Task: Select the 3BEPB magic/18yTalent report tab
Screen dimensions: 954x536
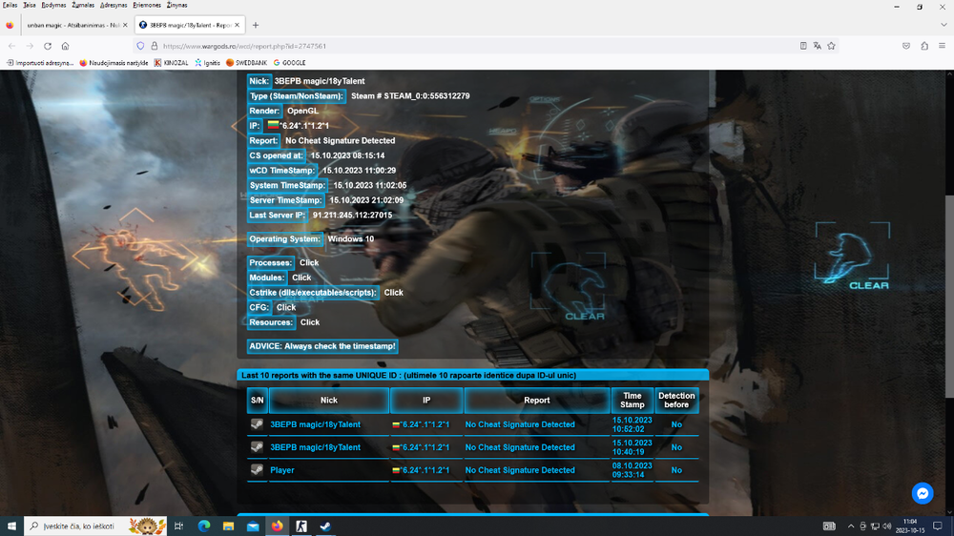Action: coord(189,25)
